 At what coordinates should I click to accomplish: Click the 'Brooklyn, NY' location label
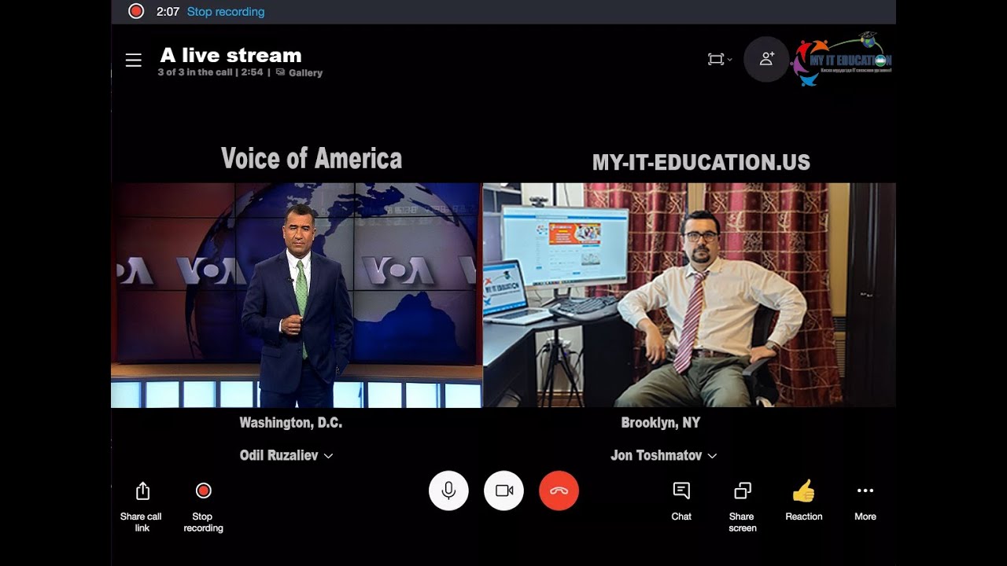661,423
